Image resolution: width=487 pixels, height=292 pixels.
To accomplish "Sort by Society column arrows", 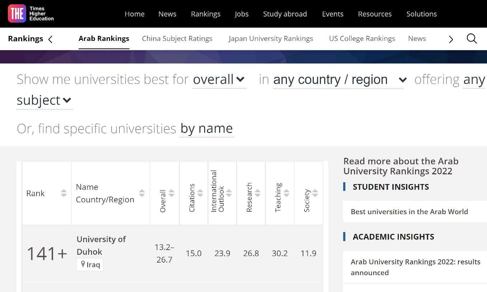I will click(315, 193).
